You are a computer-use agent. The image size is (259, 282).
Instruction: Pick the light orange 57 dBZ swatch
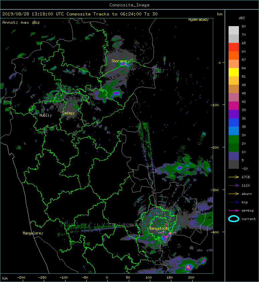click(234, 64)
